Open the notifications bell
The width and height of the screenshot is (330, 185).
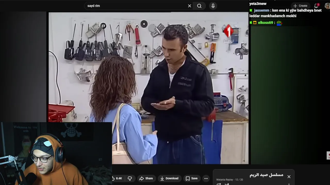pyautogui.click(x=316, y=6)
